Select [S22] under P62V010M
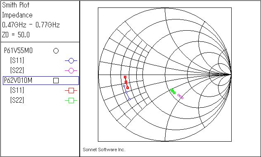Viewport: 261px width, 157px height. (17, 100)
